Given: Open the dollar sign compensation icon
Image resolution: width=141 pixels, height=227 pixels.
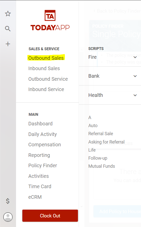Looking at the screenshot, I should (x=8, y=201).
